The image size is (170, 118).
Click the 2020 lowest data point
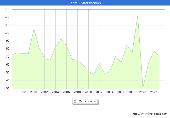143,88
